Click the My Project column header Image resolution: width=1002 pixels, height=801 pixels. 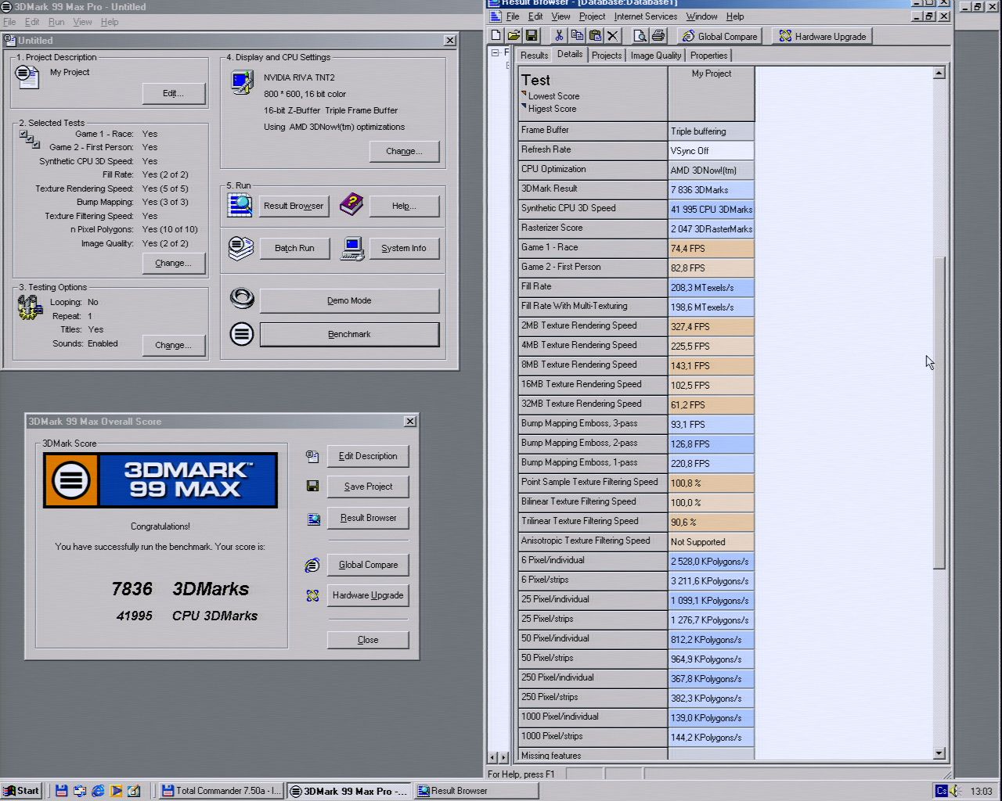tap(712, 93)
